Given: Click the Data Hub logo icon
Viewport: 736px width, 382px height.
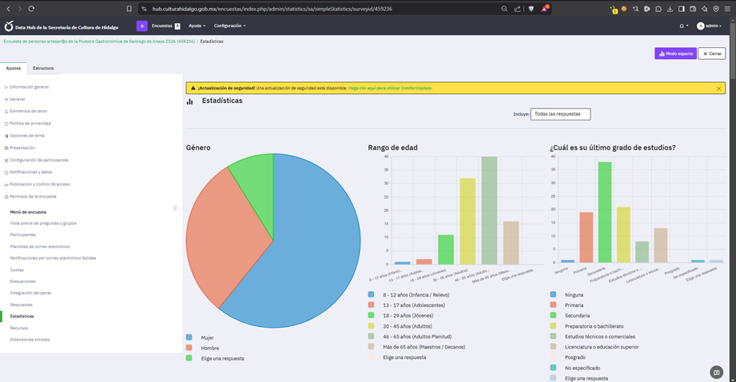Looking at the screenshot, I should point(9,26).
